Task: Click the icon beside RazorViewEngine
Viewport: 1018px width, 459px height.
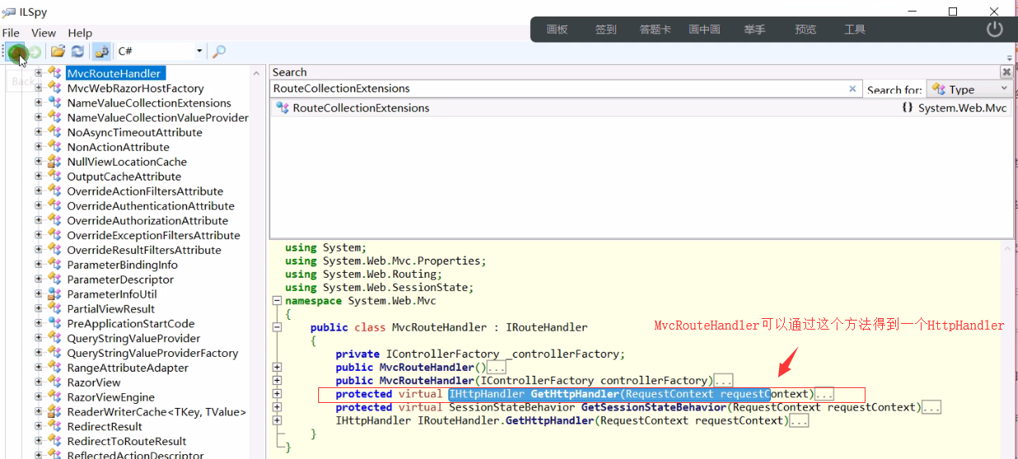Action: coord(54,397)
